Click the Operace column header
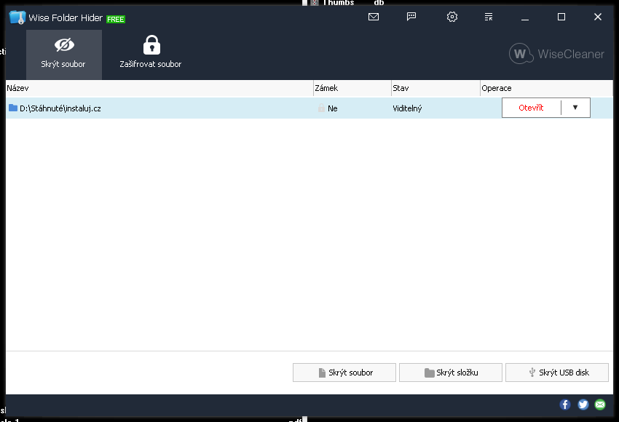The image size is (619, 422). [547, 88]
